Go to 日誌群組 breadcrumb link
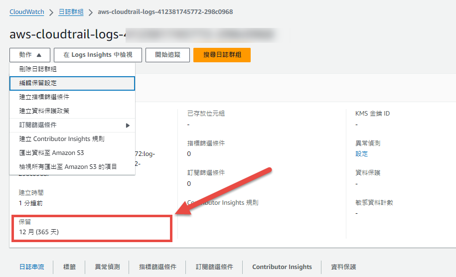 71,12
